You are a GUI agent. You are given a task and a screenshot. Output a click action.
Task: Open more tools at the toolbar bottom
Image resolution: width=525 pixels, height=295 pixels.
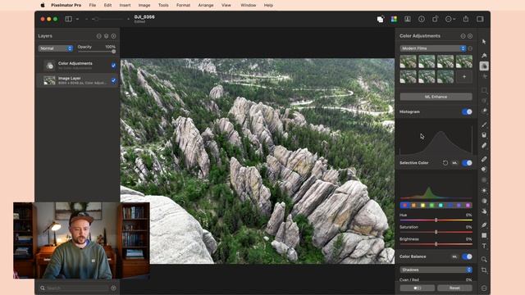click(x=484, y=288)
